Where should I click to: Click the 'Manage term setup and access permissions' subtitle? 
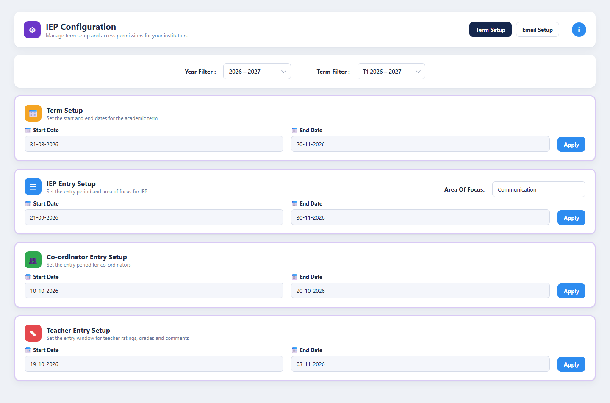click(x=116, y=36)
